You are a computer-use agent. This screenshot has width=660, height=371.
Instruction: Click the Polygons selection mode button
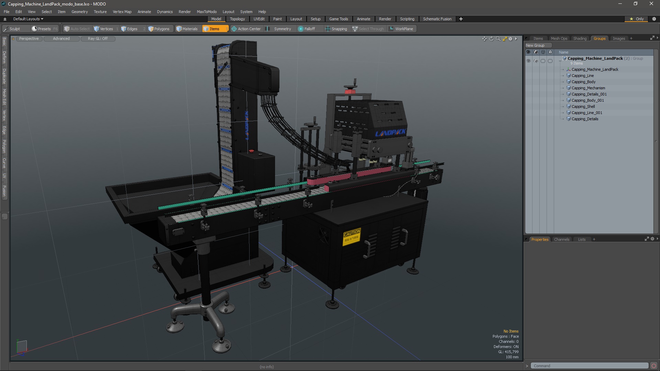(158, 29)
